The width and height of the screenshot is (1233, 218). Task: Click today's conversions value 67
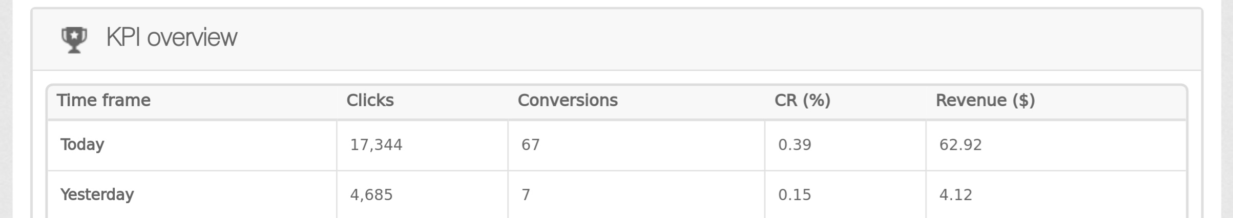click(x=531, y=146)
